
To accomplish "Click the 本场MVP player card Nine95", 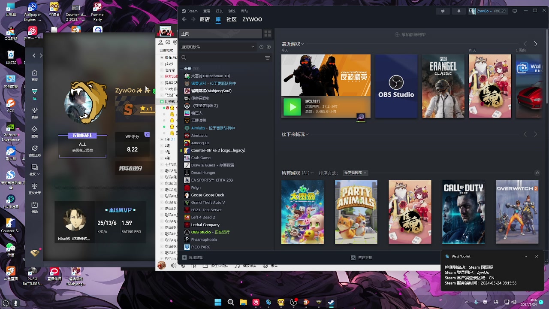I will (100, 222).
